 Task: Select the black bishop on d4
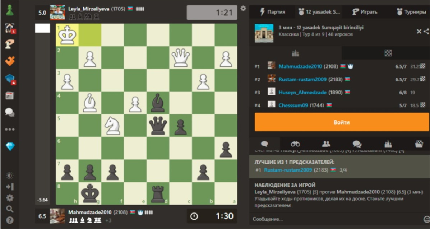pyautogui.click(x=158, y=103)
